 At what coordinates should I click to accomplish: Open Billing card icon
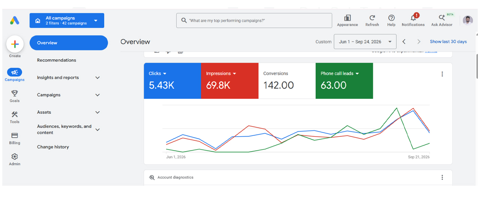click(15, 135)
